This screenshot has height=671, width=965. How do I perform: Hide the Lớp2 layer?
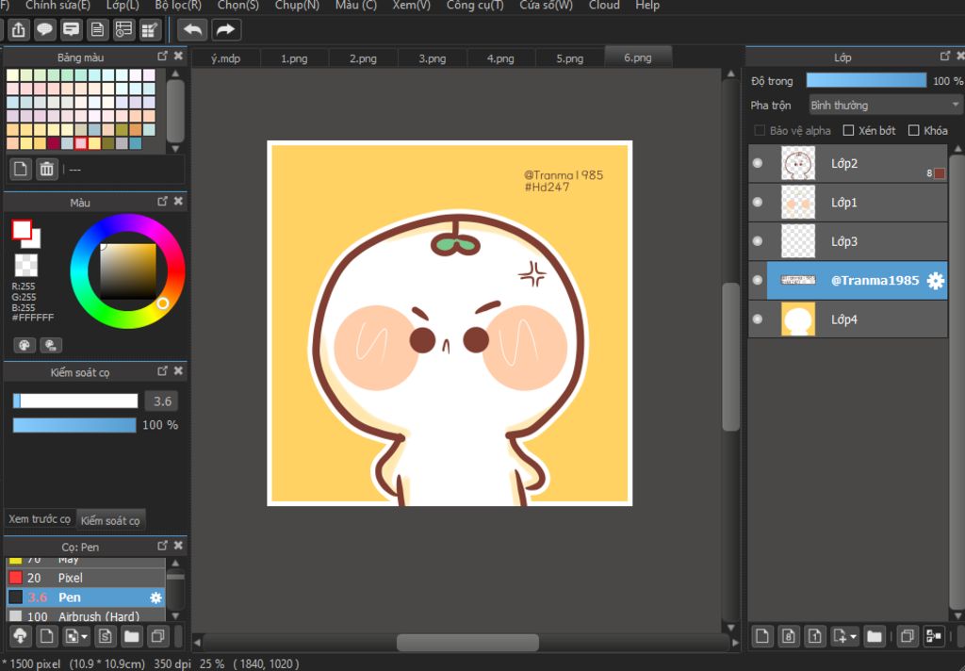pyautogui.click(x=758, y=163)
